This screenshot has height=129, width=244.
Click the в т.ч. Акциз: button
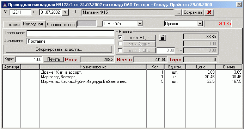pyautogui.click(x=139, y=44)
